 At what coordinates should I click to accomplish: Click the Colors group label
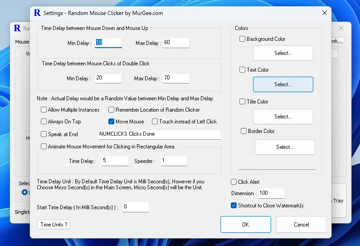click(242, 28)
